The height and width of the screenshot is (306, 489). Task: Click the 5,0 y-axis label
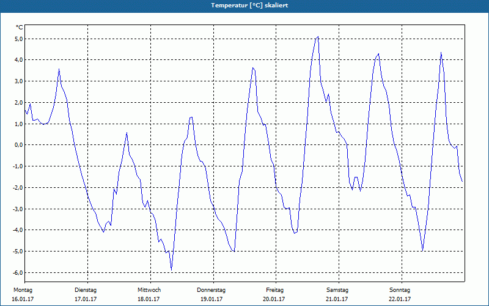(19, 39)
